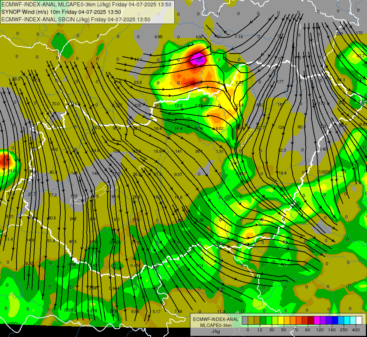The height and width of the screenshot is (337, 367).
Task: Click the '9.07' value on the map
Action: click(178, 174)
